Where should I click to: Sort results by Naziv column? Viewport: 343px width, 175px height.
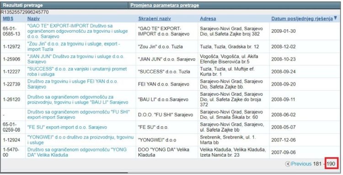click(33, 19)
